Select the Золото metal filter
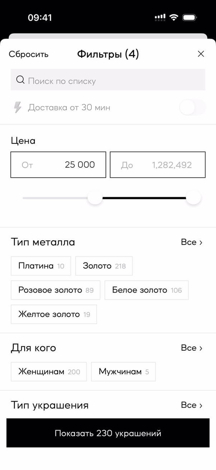216x470 pixels. coord(104,266)
